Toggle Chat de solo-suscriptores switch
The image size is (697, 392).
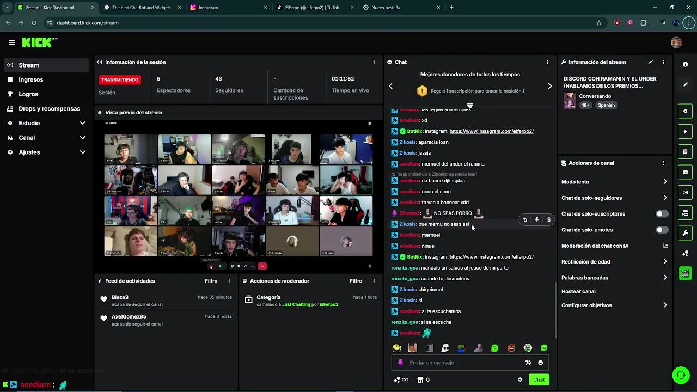pyautogui.click(x=662, y=214)
